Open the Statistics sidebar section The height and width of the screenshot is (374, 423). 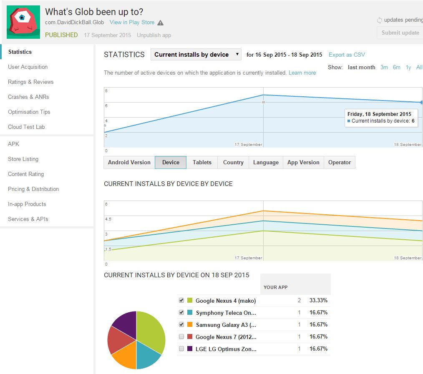click(x=20, y=52)
